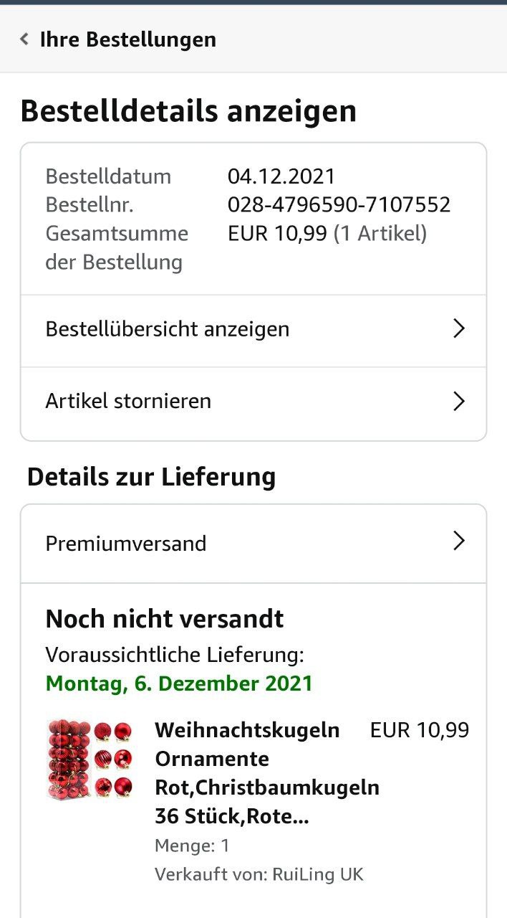
Task: Open Weihnachtskugeln Ornamente product title
Action: pos(267,773)
